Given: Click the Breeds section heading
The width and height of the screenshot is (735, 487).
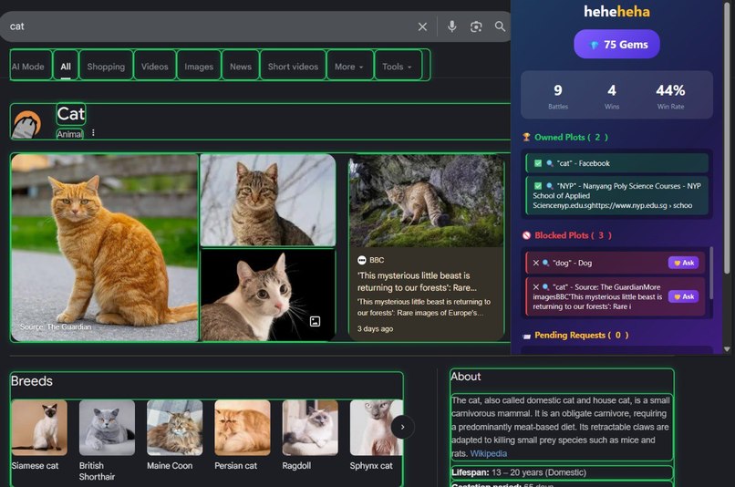Looking at the screenshot, I should tap(32, 380).
